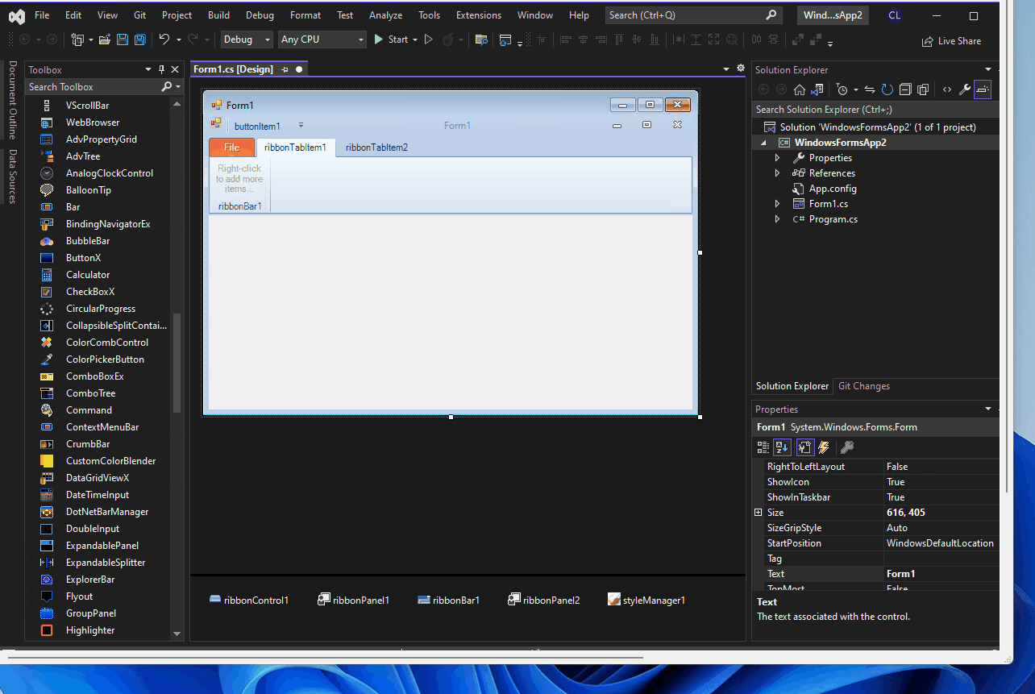Expand the References node in Solution Explorer
Screen dimensions: 1035x694
[777, 172]
